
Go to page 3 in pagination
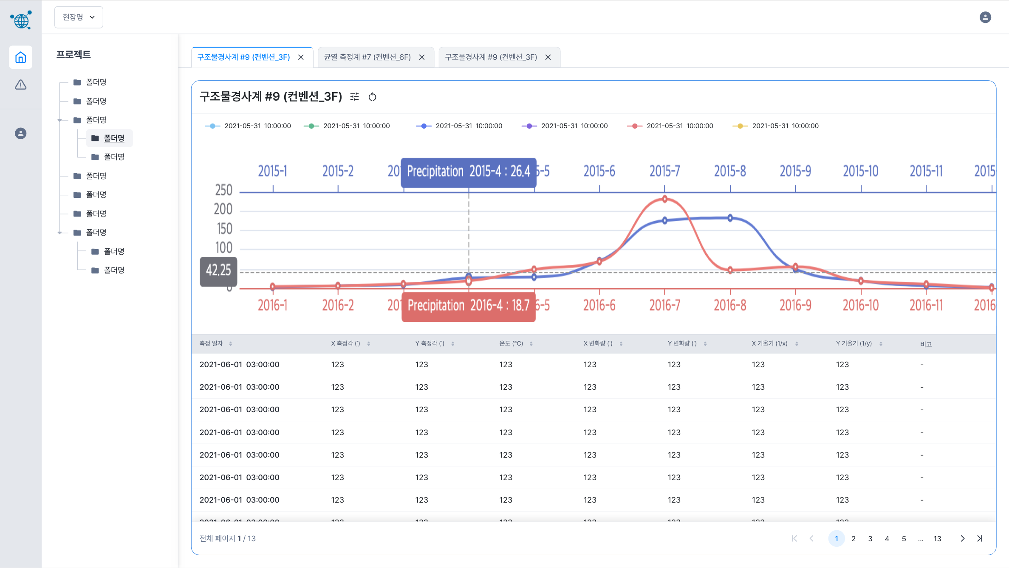[870, 538]
